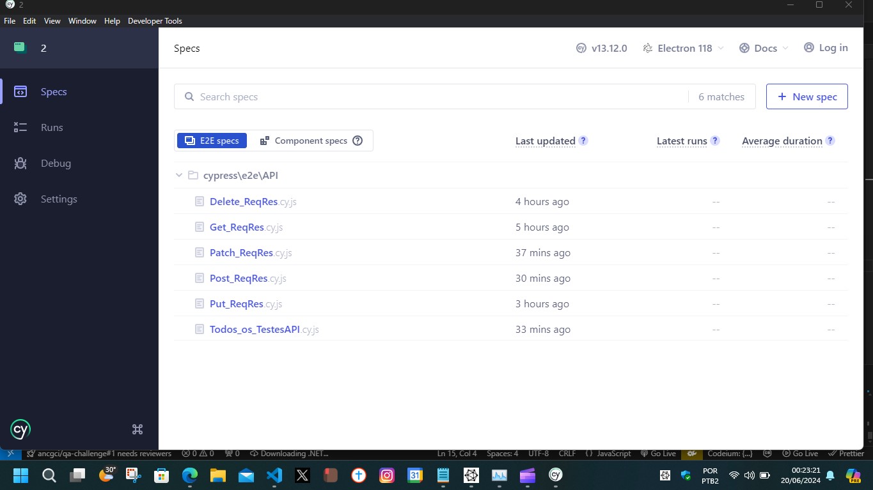
Task: Collapse the cypress\e2e\API folder
Action: [x=179, y=175]
